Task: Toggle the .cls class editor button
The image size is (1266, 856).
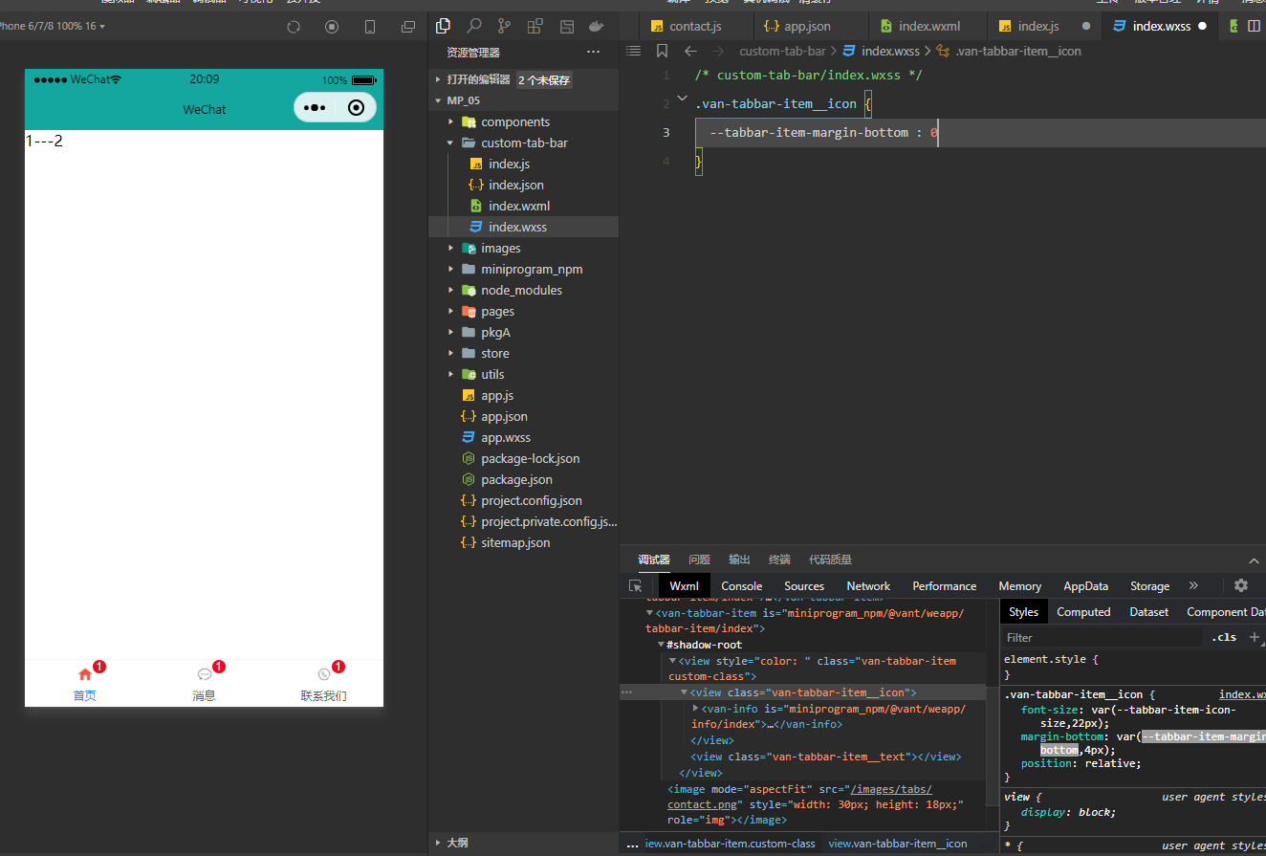Action: tap(1224, 637)
